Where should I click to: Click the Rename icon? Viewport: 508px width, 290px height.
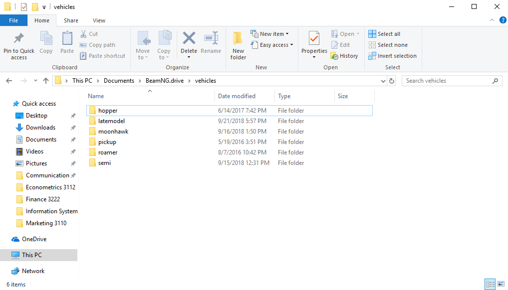click(211, 38)
